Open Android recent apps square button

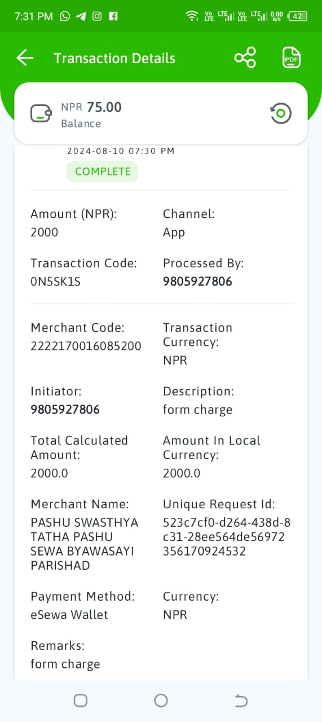coord(81,701)
